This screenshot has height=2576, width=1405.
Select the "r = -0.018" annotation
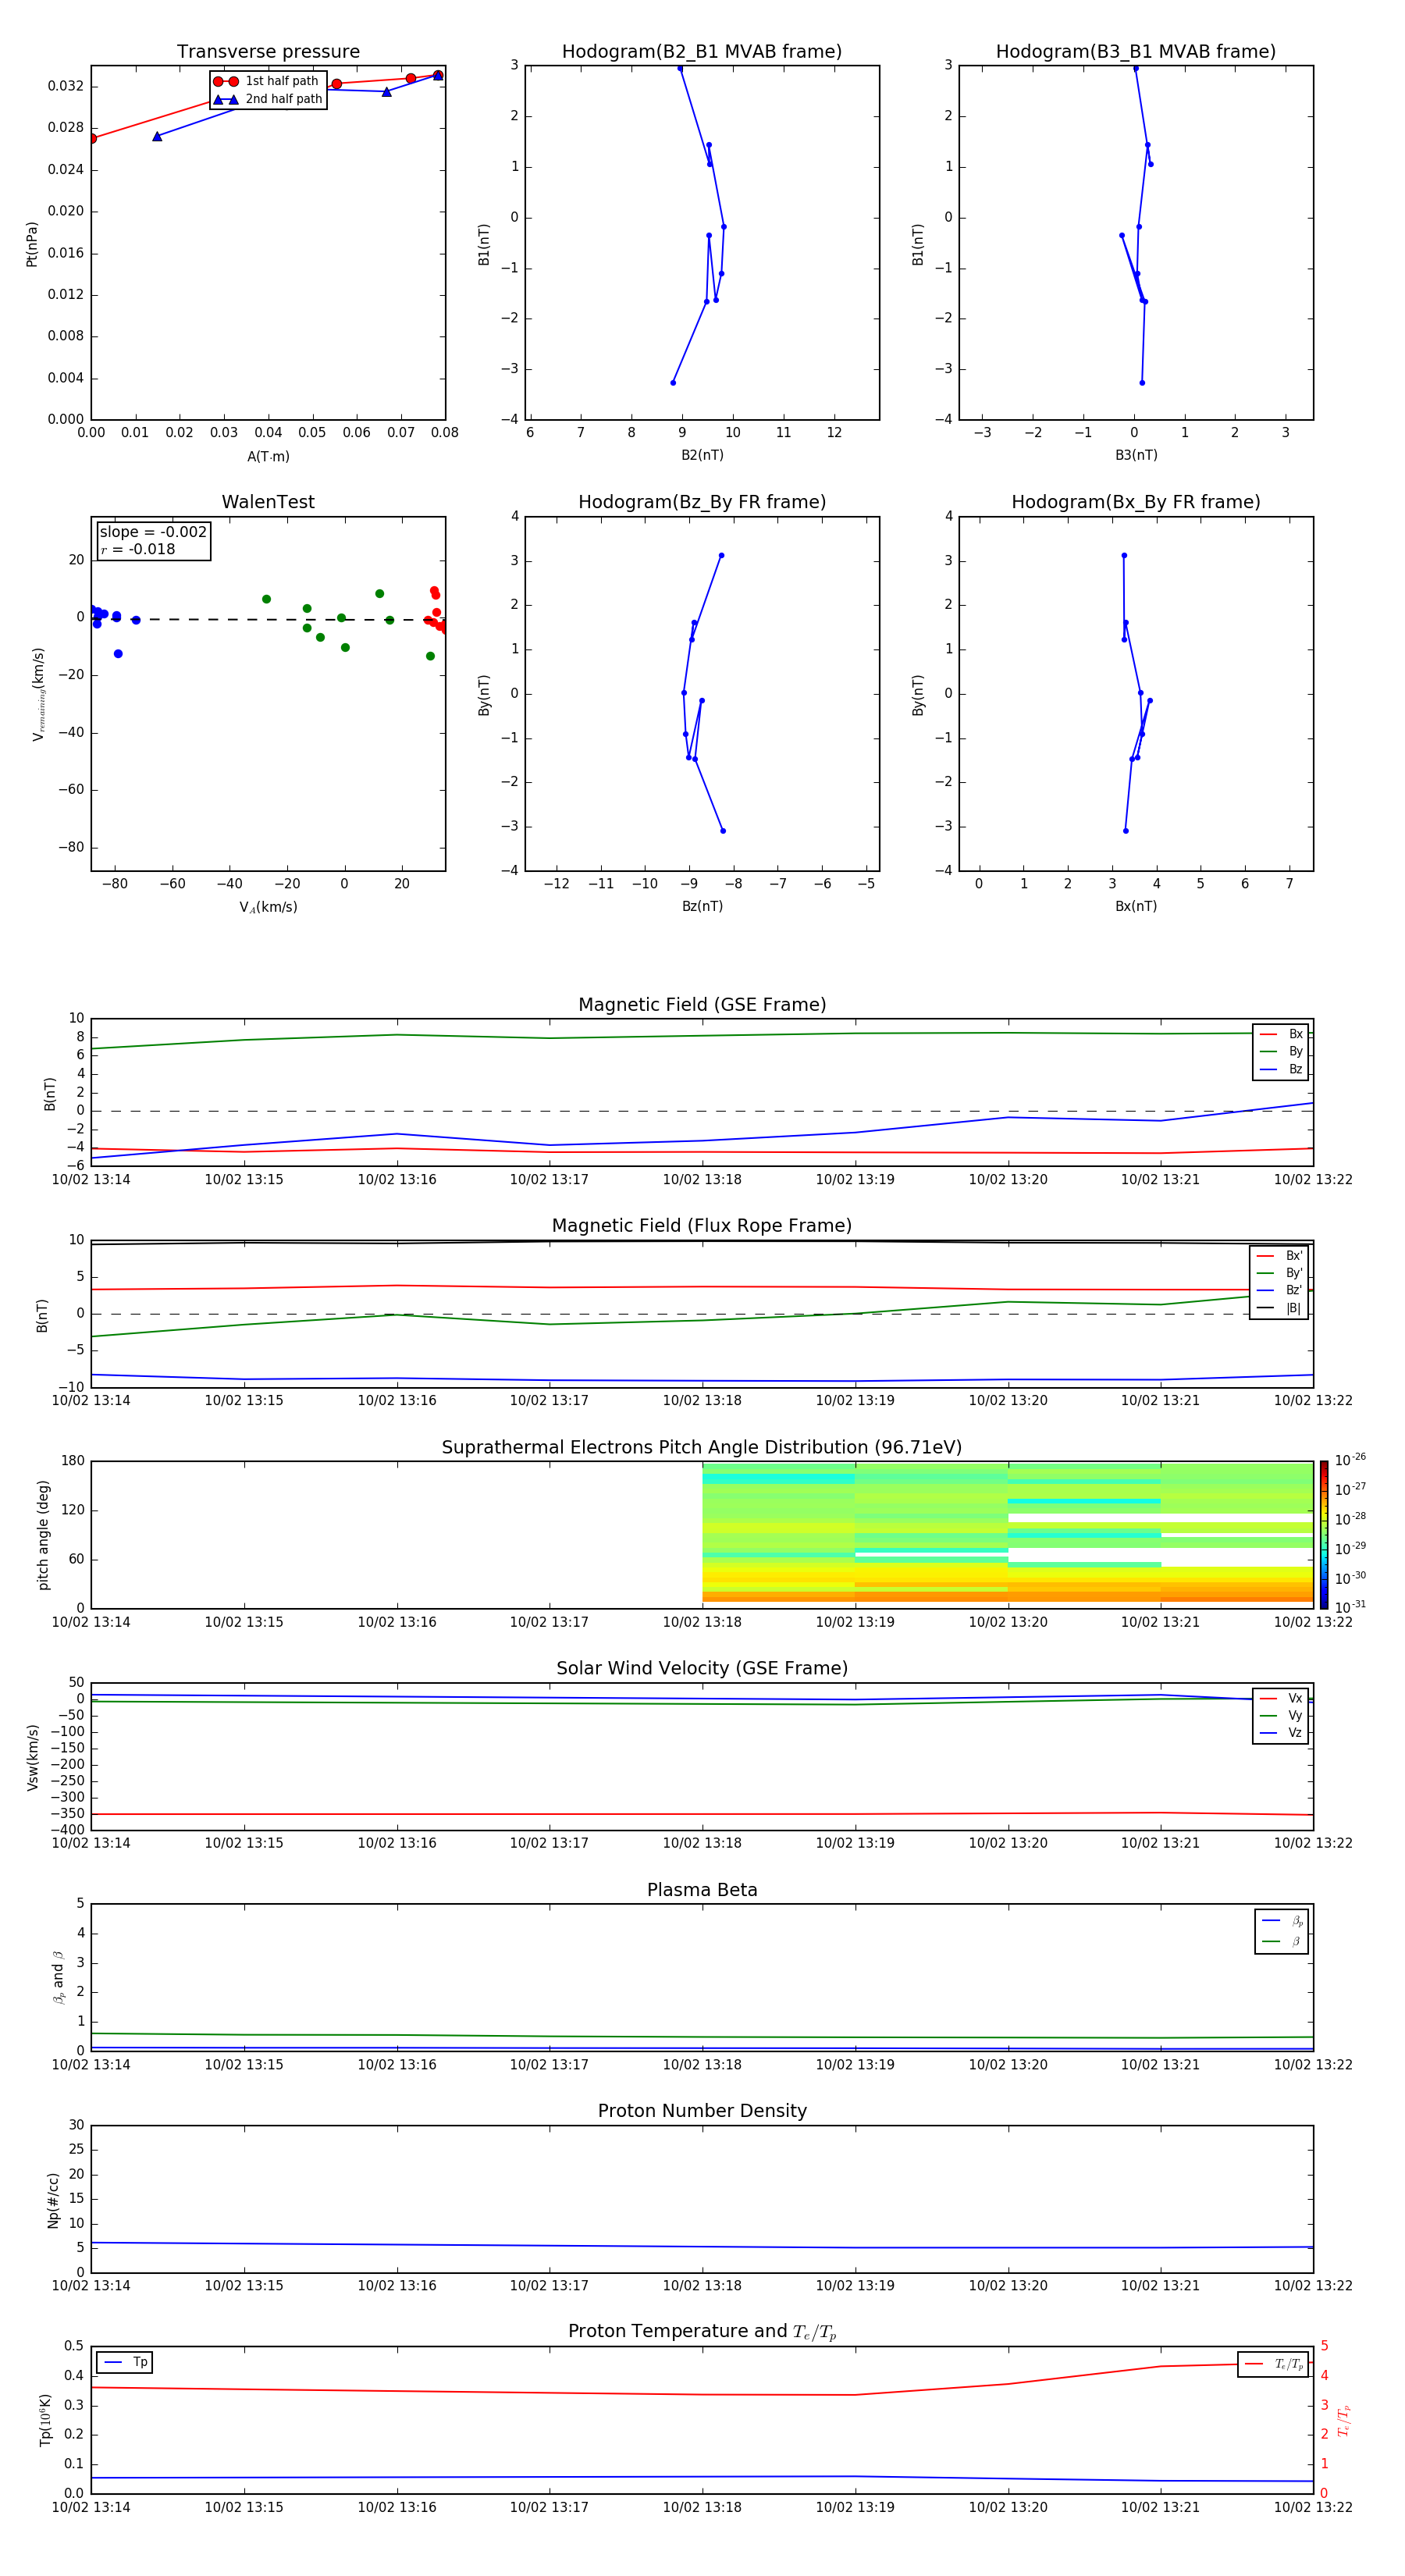pos(138,549)
